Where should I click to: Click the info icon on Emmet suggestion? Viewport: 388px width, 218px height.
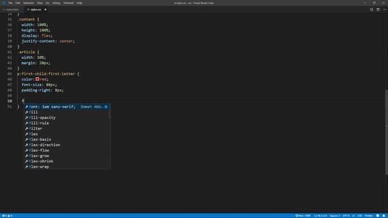coord(105,107)
